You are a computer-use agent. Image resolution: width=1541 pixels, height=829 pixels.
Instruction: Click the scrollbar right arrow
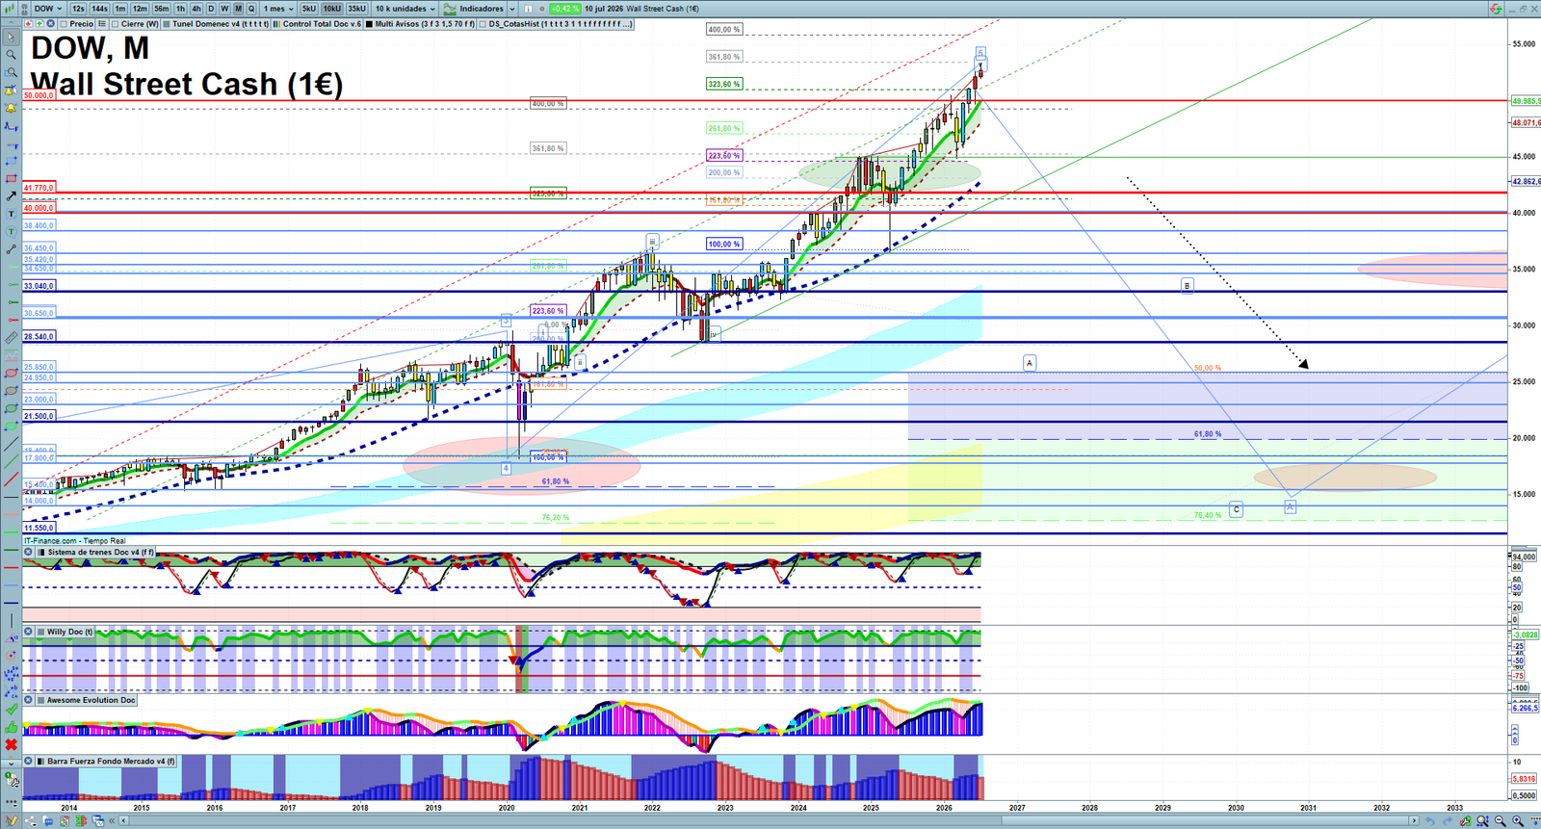(1414, 820)
